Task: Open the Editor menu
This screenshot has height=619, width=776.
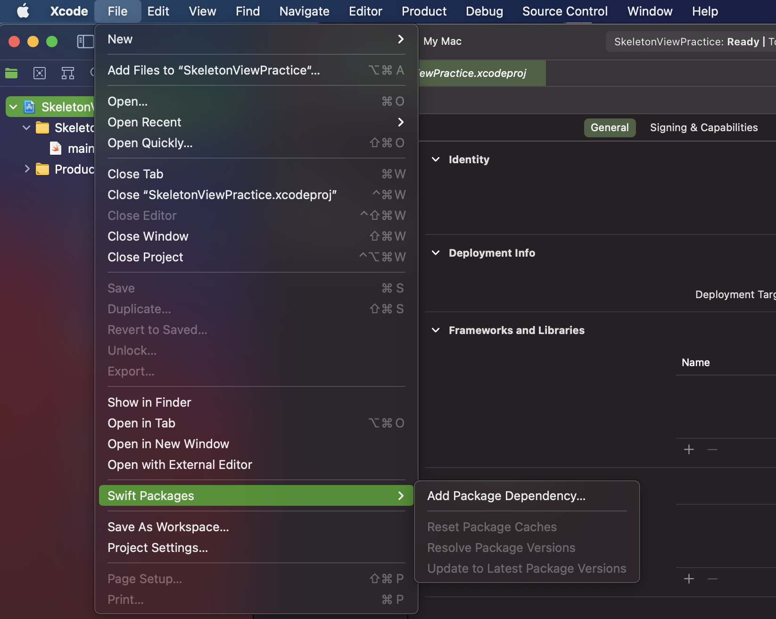Action: (x=365, y=11)
